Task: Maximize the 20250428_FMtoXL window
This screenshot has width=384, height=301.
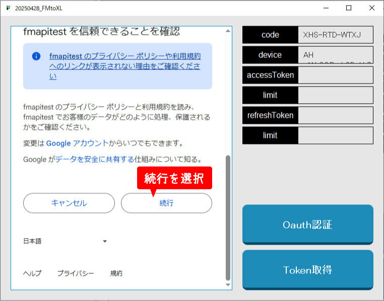Action: (x=349, y=8)
